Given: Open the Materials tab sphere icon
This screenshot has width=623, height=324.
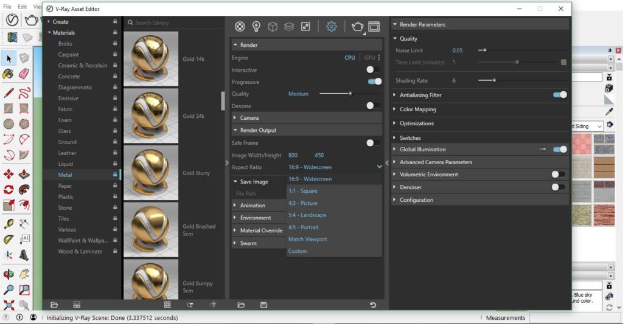Looking at the screenshot, I should 240,27.
